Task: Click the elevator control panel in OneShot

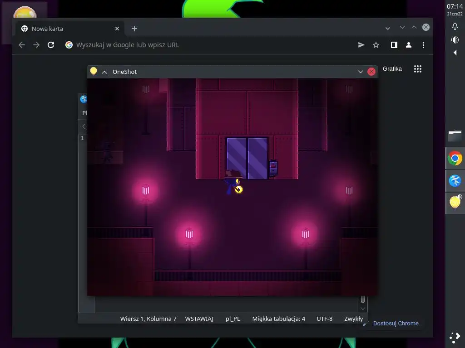Action: 273,168
